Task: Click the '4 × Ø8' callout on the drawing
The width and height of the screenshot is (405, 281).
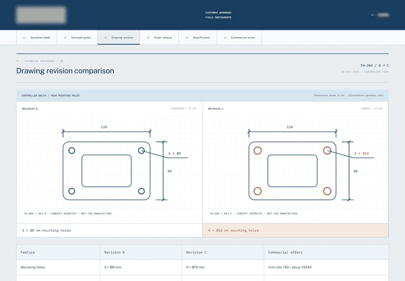Action: pyautogui.click(x=175, y=153)
